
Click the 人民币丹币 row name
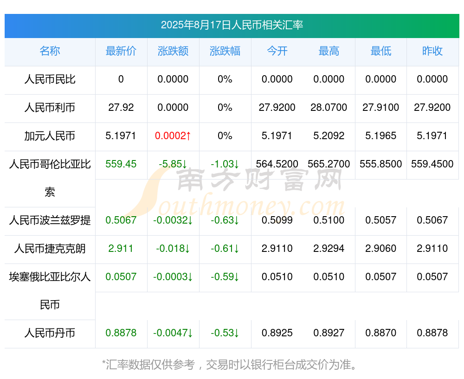coord(50,333)
